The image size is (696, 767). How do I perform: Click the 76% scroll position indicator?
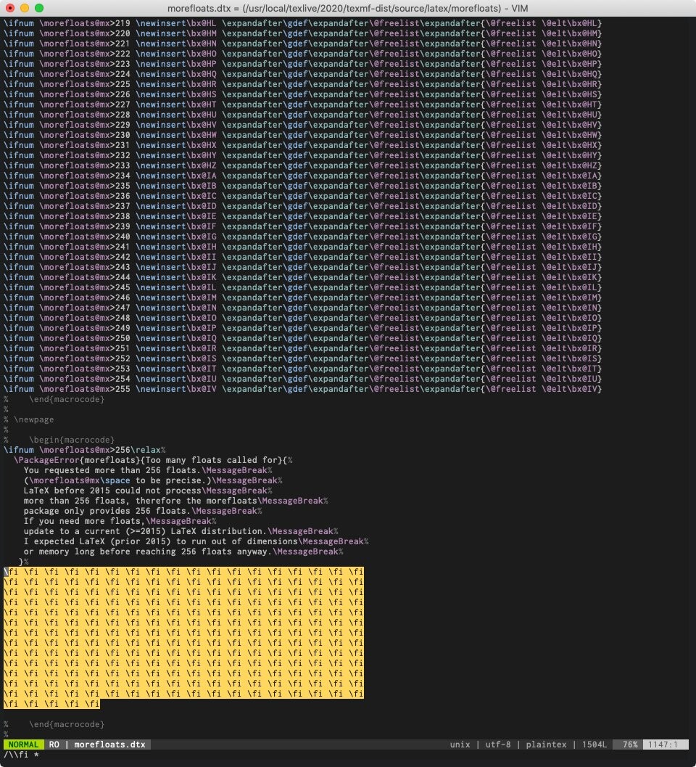point(629,745)
